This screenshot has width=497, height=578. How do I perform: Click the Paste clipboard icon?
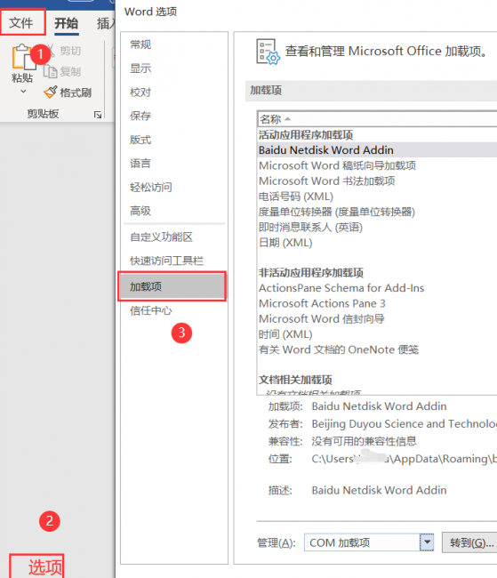tap(23, 57)
